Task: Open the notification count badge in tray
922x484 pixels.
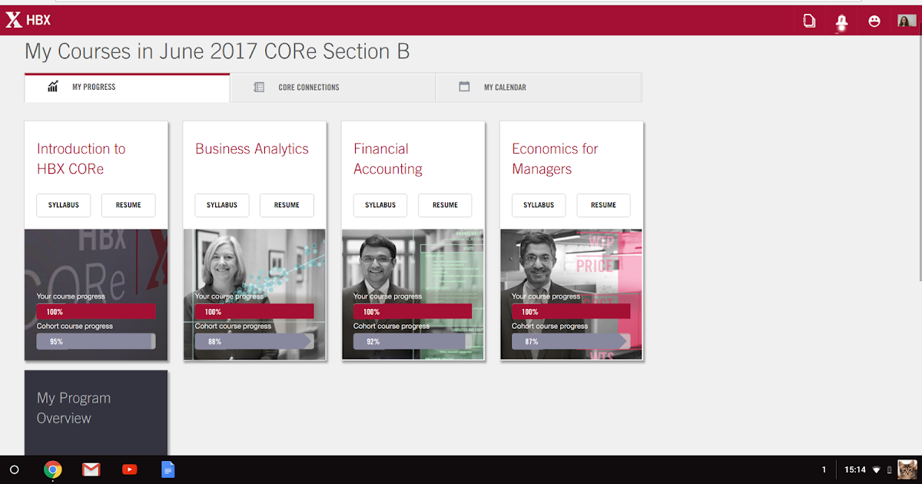Action: (824, 469)
